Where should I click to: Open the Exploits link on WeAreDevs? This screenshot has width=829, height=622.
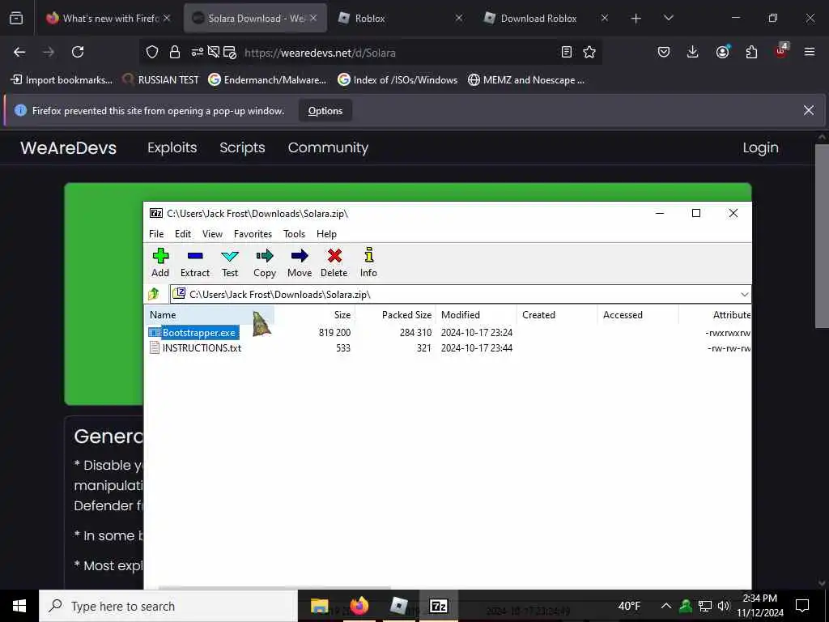tap(172, 147)
